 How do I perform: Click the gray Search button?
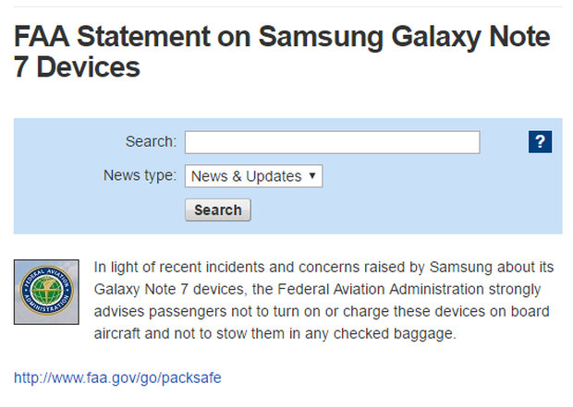click(x=218, y=209)
